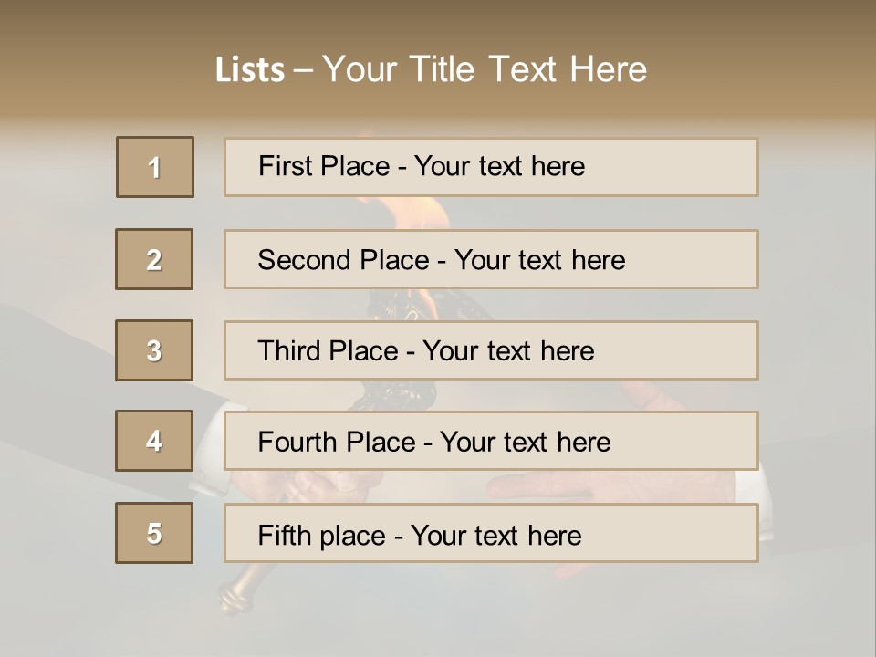Image resolution: width=876 pixels, height=657 pixels.
Task: Select the number 2 box
Action: pyautogui.click(x=154, y=259)
